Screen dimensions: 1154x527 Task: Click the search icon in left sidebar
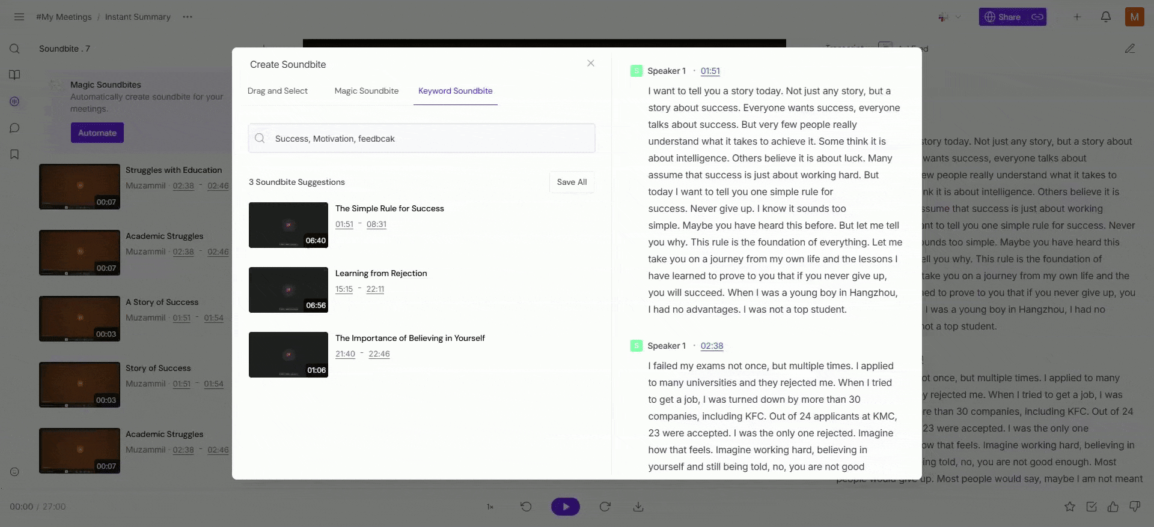point(15,49)
